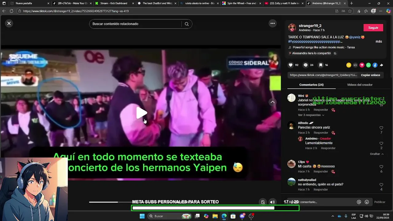
Task: Open comments via speech bubble icon
Action: click(x=305, y=65)
